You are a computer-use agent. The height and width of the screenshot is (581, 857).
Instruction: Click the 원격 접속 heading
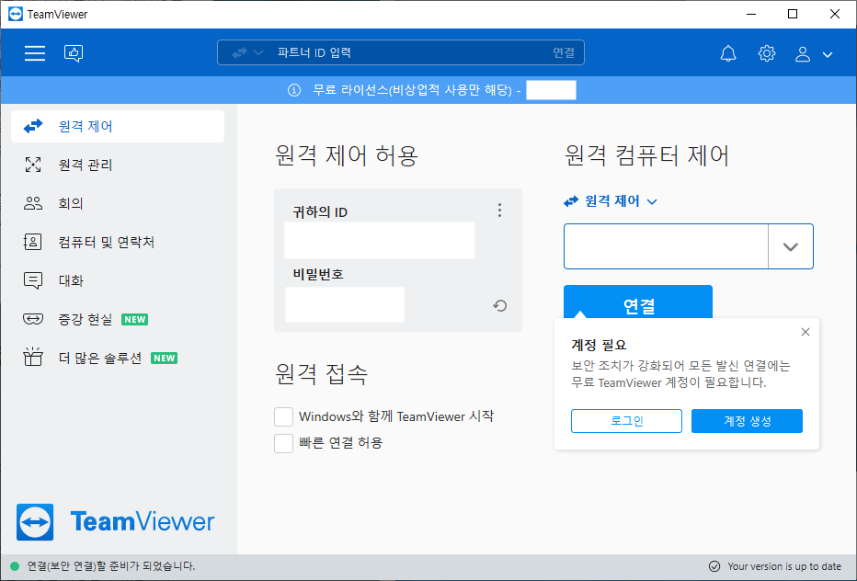point(322,374)
